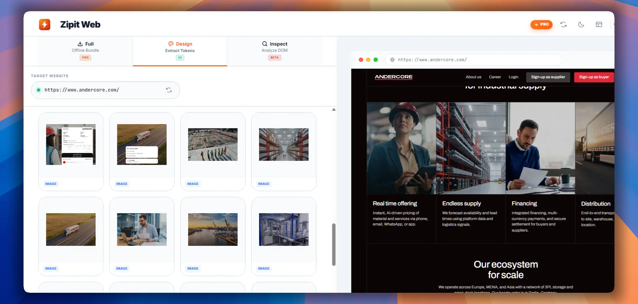Viewport: 638px width, 304px height.
Task: Click the orange PRO upgrade button
Action: 541,24
